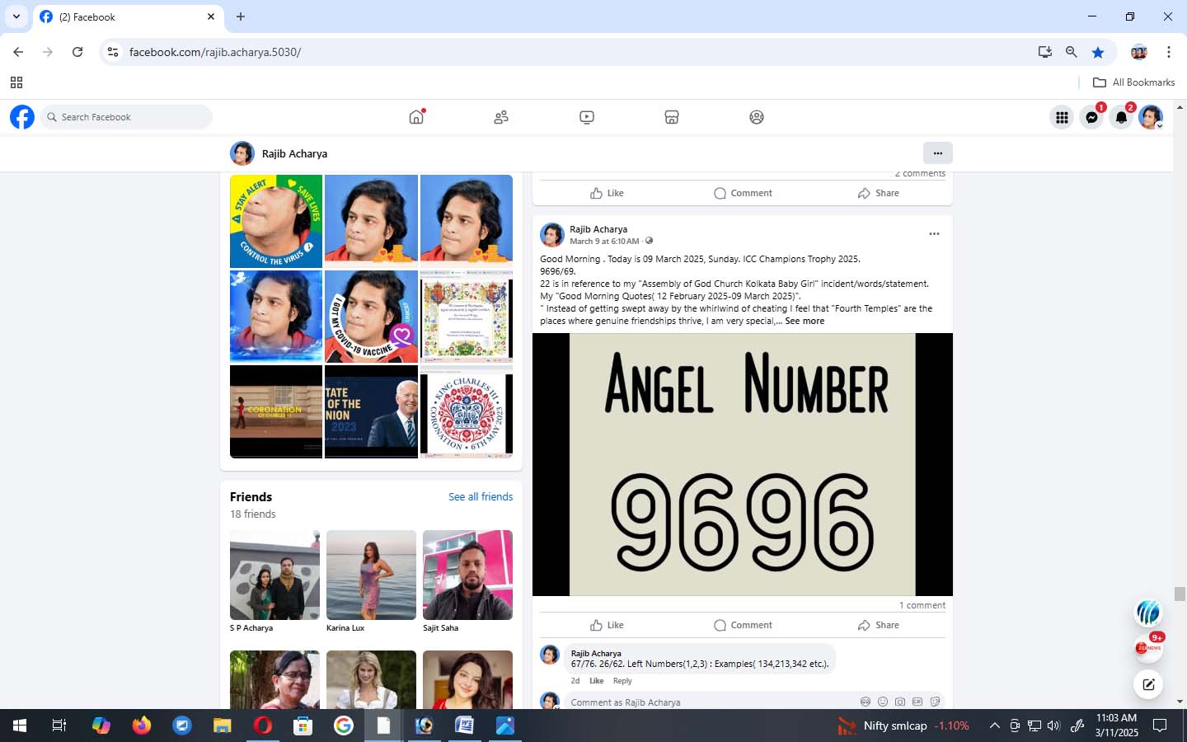
Task: Attach photo via camera icon in comment
Action: pos(900,702)
